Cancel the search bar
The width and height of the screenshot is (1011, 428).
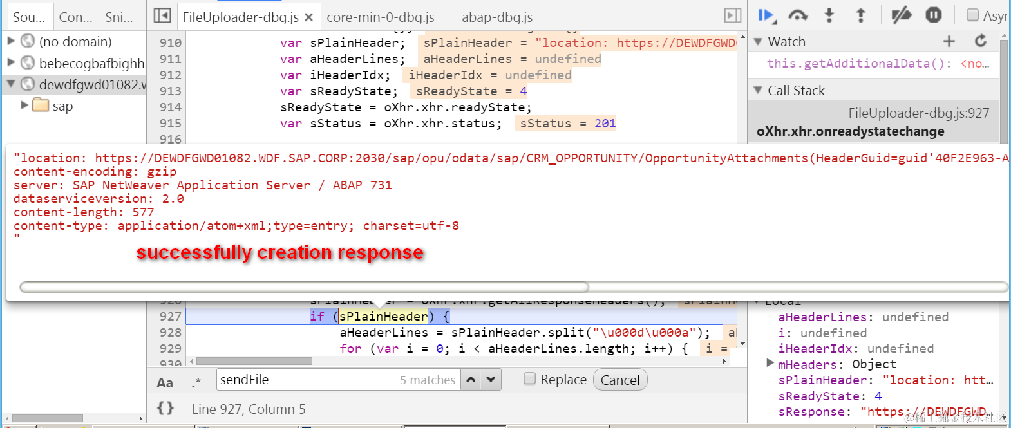tap(620, 380)
